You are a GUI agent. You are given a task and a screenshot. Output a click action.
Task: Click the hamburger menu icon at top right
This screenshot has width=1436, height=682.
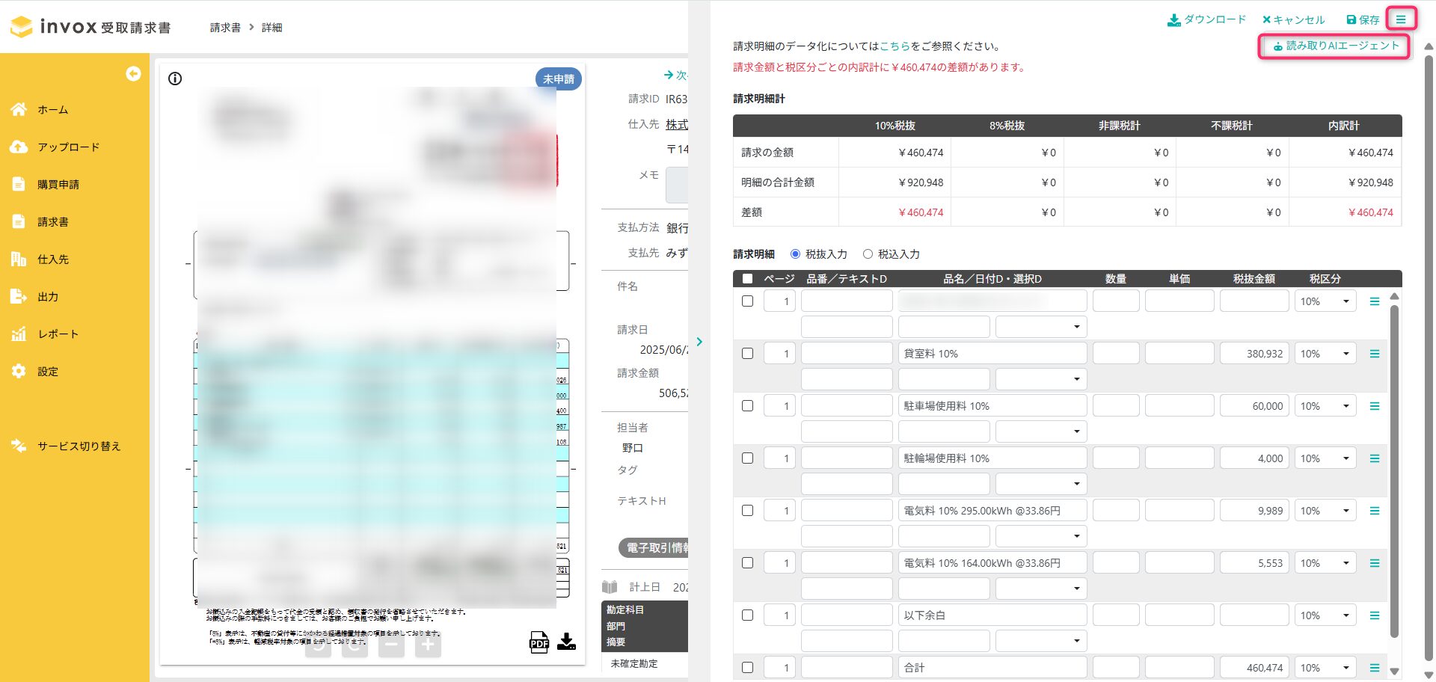tap(1400, 19)
